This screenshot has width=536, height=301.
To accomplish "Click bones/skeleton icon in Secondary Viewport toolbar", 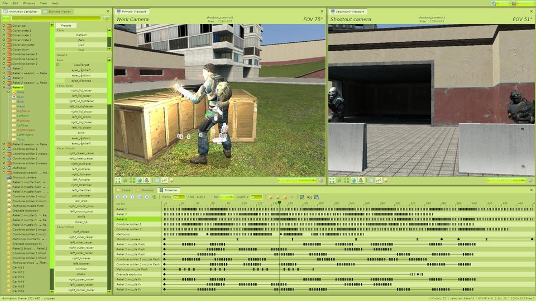I will coord(379,180).
